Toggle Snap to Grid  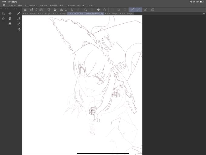[x=145, y=10]
